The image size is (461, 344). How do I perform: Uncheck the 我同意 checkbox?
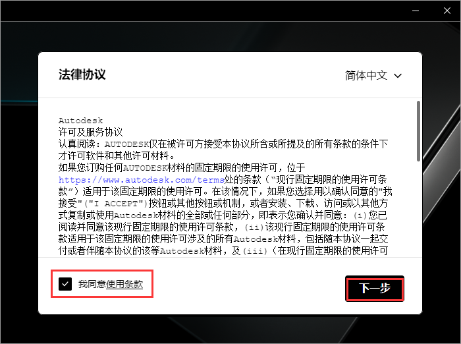point(65,284)
